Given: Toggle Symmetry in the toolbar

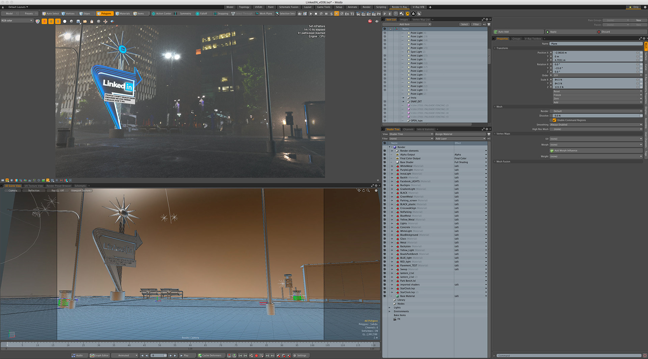Looking at the screenshot, I should tap(183, 13).
